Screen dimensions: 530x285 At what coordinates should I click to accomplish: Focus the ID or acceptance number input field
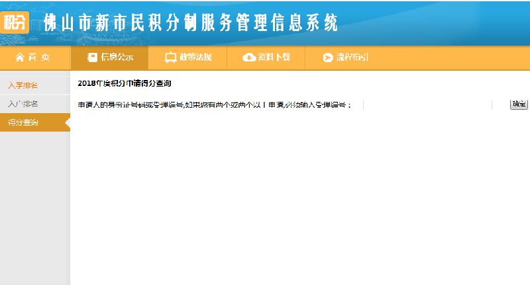click(427, 104)
